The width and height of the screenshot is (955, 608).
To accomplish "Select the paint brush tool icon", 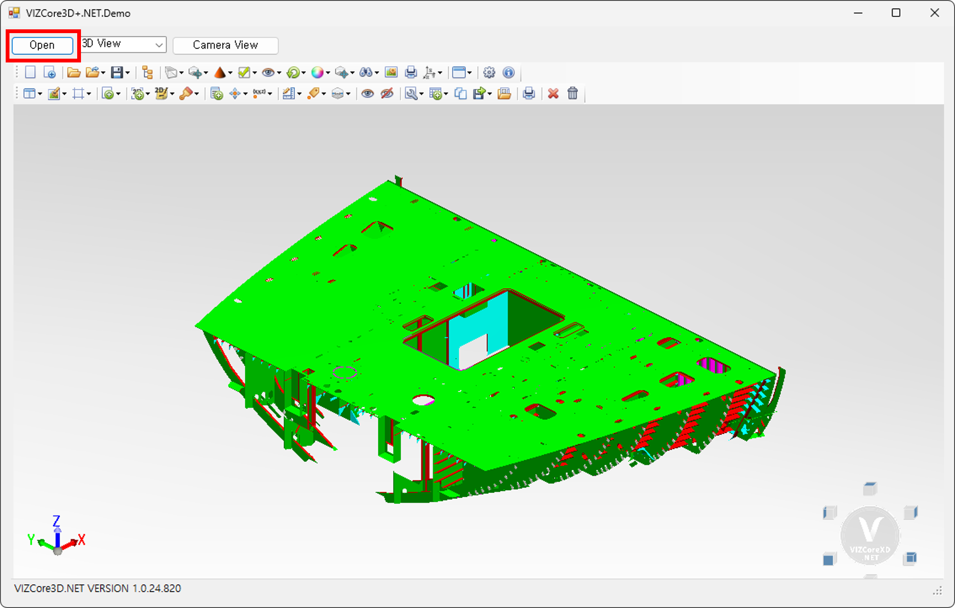I will pos(186,94).
